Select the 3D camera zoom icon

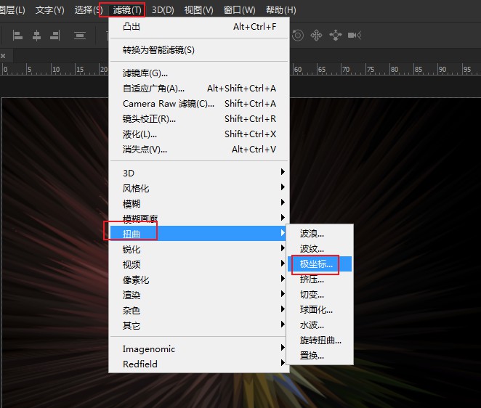(x=355, y=36)
